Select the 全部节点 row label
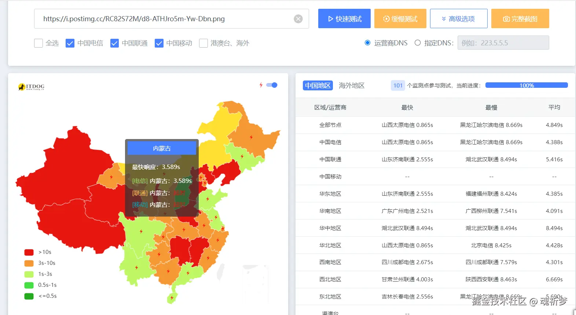 point(330,125)
